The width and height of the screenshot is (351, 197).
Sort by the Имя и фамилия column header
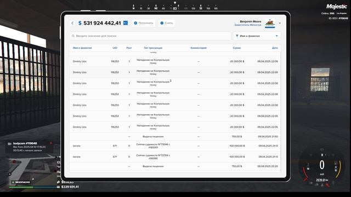(x=82, y=48)
